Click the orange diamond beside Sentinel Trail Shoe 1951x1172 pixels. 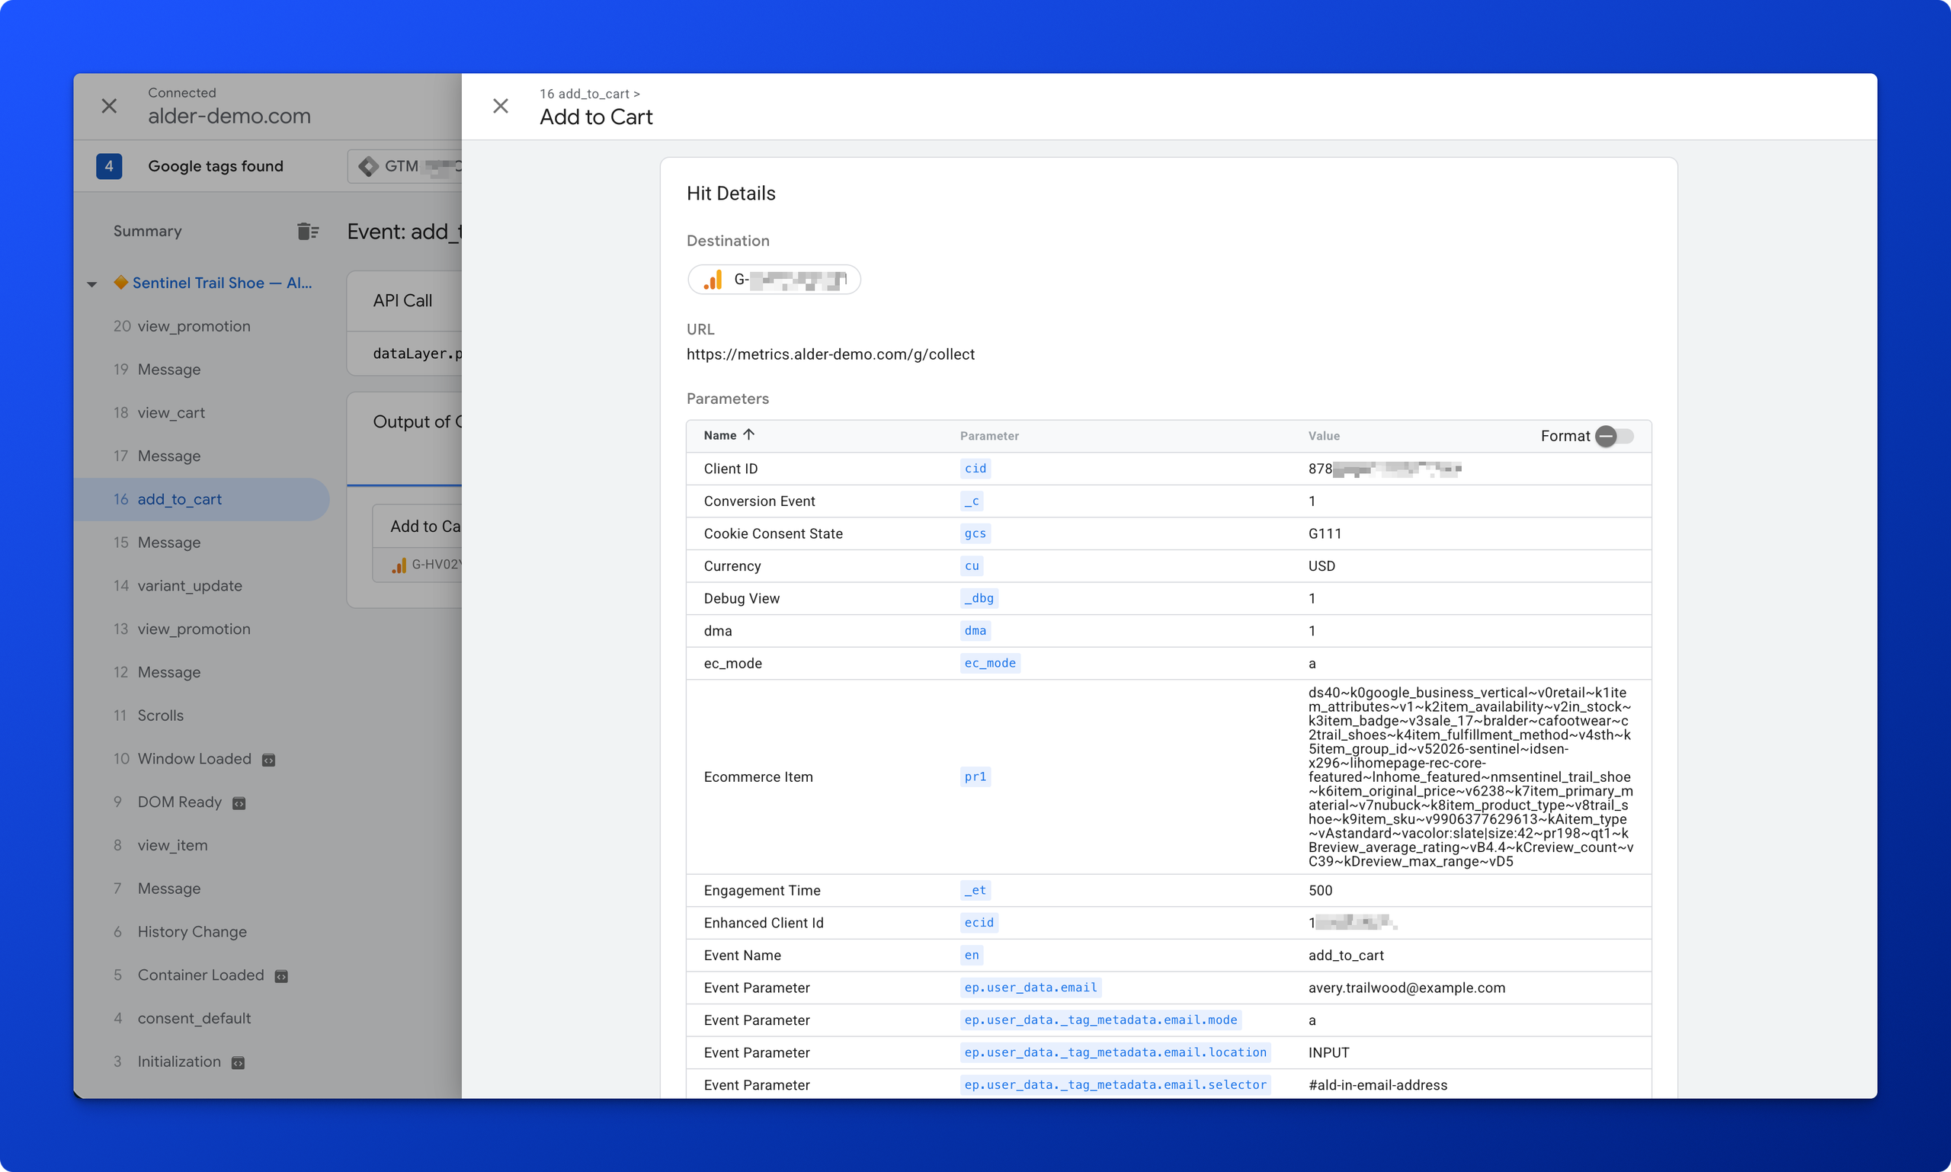click(121, 282)
